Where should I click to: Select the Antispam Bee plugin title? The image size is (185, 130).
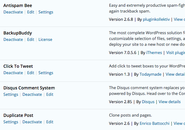pyautogui.click(x=18, y=5)
